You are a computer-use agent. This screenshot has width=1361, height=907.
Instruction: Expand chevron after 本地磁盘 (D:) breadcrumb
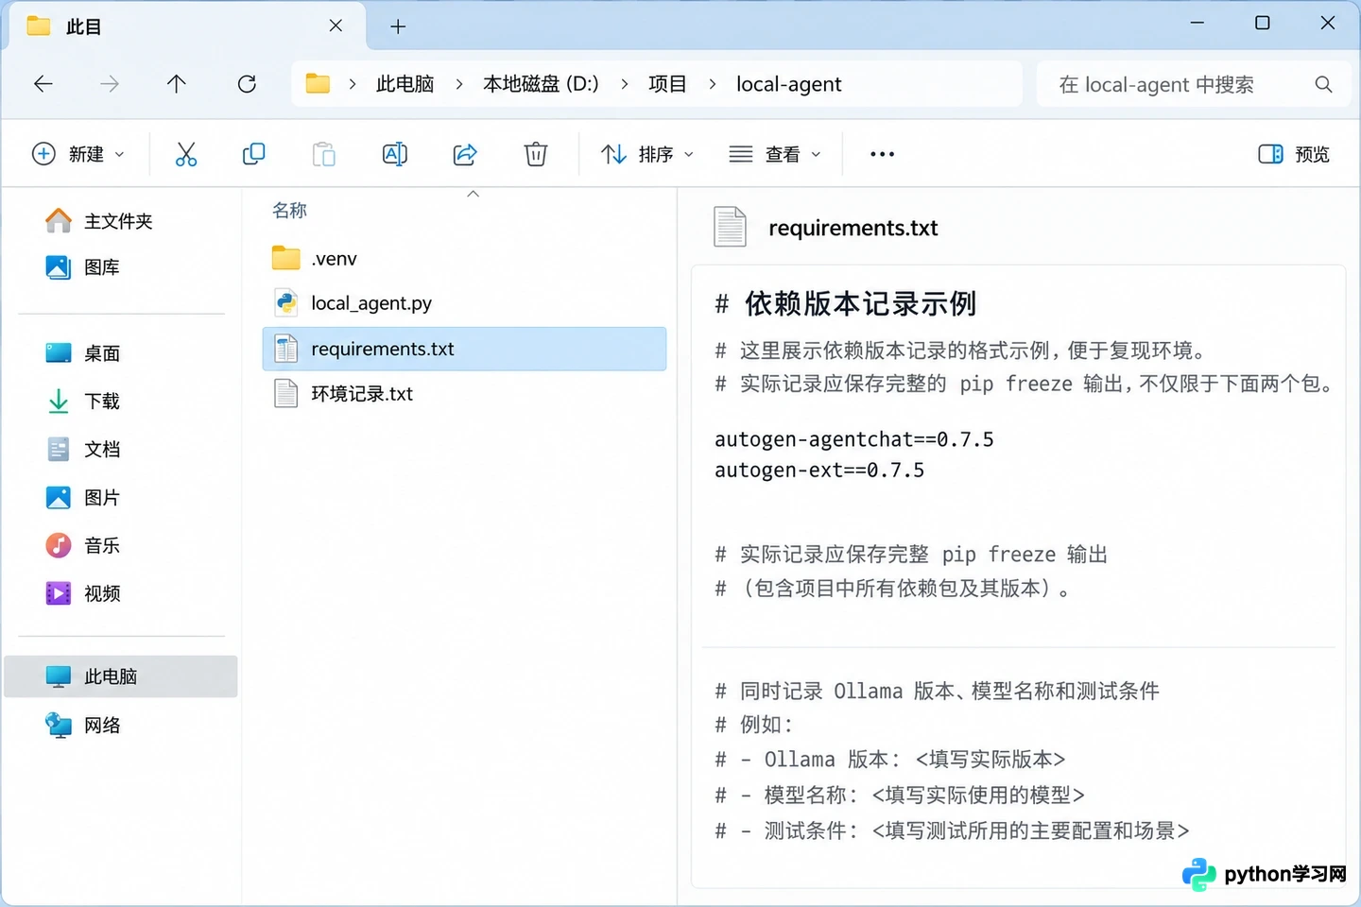(625, 84)
